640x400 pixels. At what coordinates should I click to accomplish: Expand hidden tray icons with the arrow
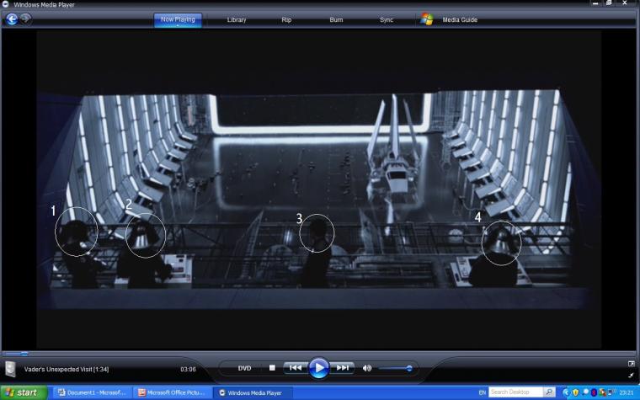[566, 392]
